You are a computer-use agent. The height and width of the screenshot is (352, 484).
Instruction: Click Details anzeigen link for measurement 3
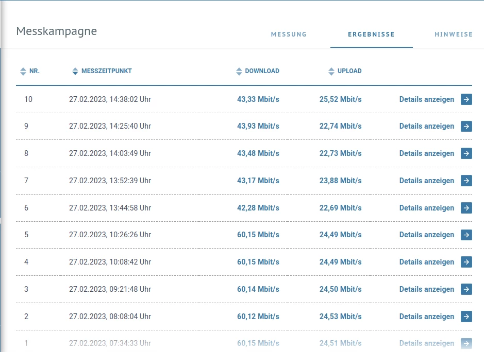pos(427,289)
